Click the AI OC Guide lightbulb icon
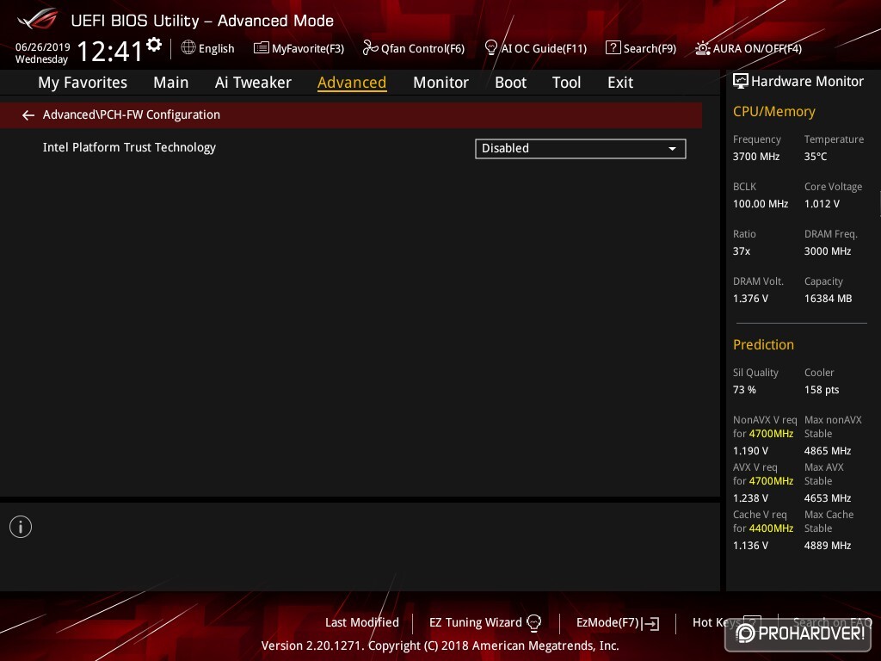Screen dimensions: 881x661 click(x=490, y=48)
